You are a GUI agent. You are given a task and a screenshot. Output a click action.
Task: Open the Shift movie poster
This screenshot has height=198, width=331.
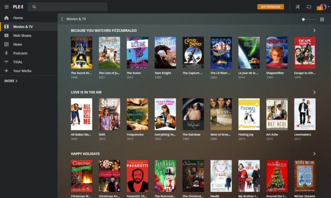point(109,114)
